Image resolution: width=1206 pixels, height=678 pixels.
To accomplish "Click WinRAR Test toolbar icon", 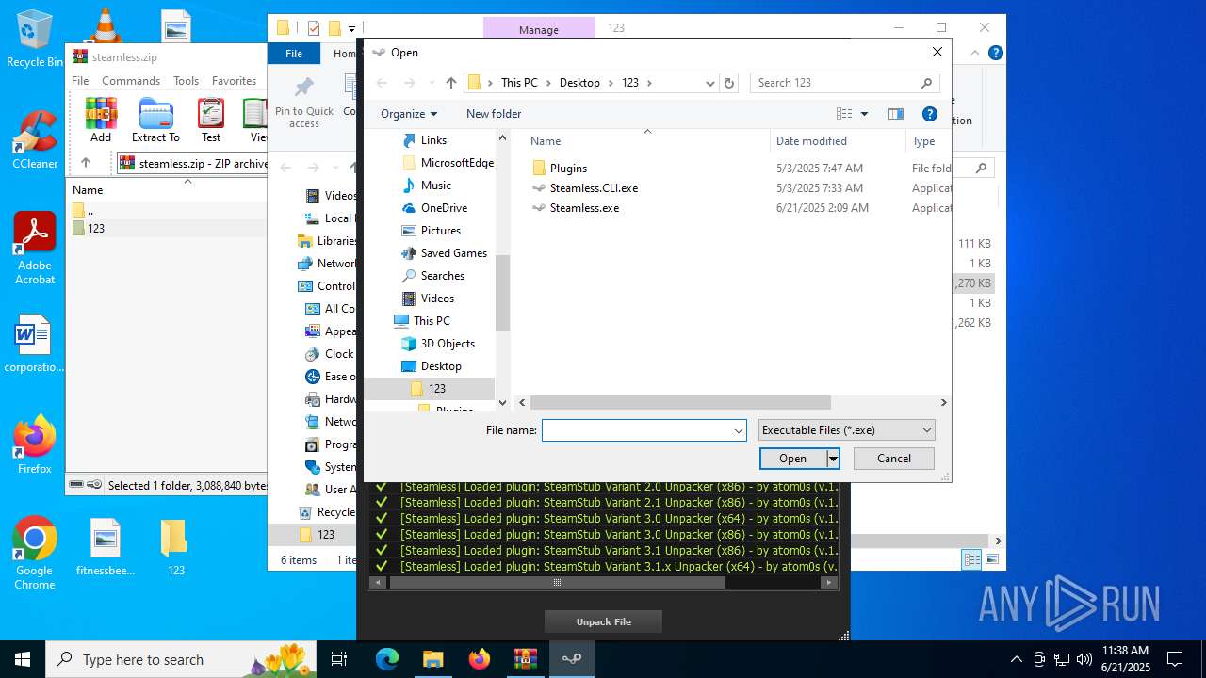I will click(211, 120).
